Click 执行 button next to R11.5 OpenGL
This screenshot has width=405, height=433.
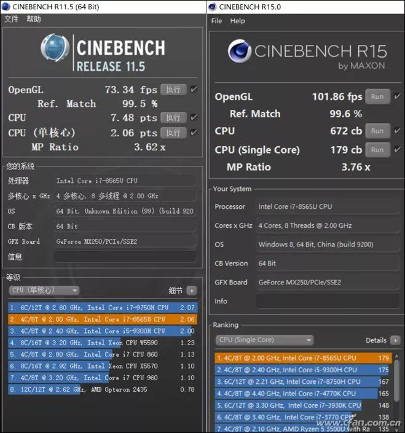[173, 89]
